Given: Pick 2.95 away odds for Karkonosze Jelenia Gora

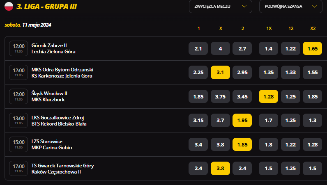Looking at the screenshot, I should tap(242, 73).
